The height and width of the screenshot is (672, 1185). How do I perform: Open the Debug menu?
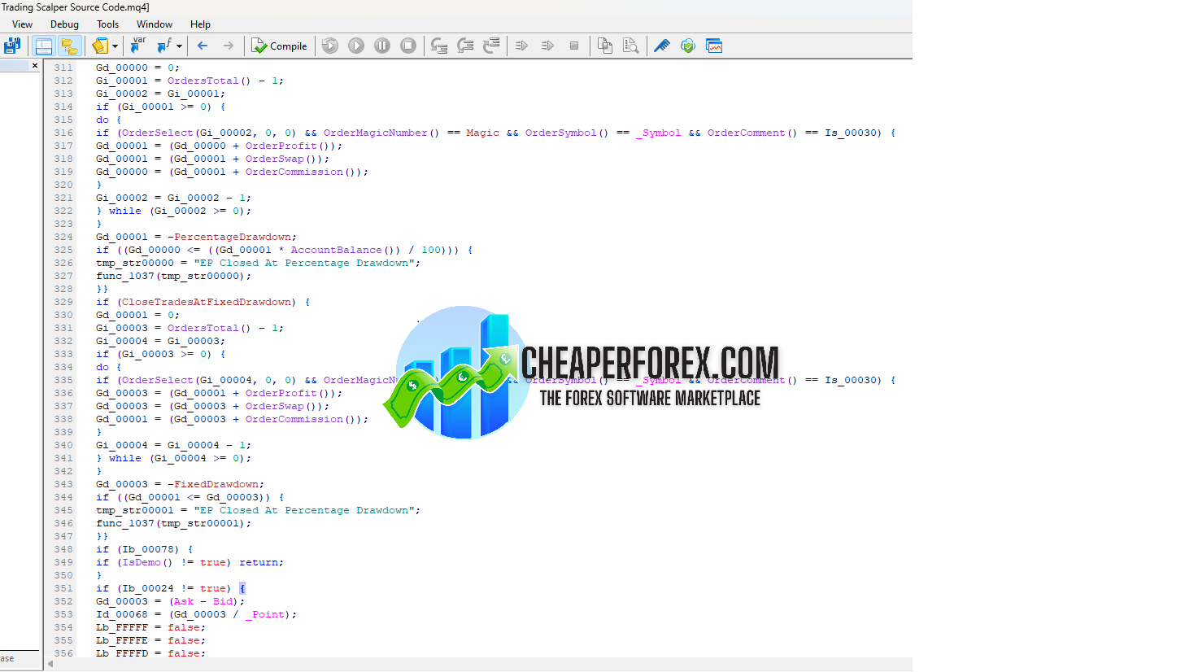(x=64, y=24)
